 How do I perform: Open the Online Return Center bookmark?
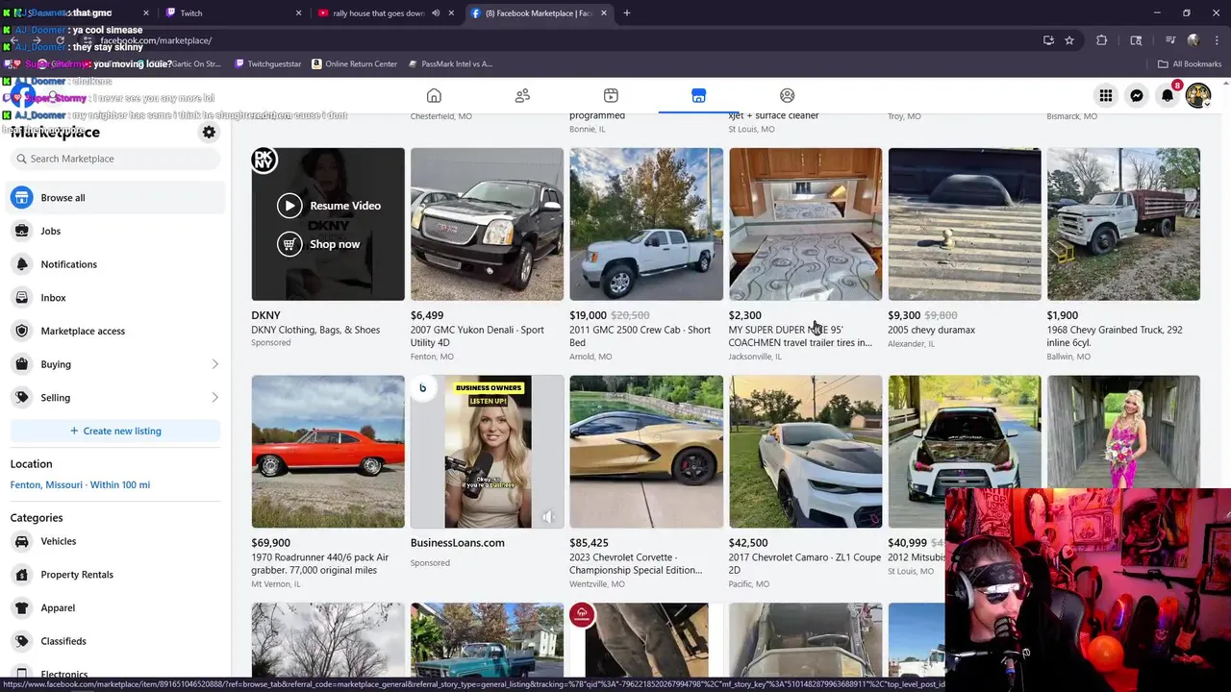click(x=354, y=64)
